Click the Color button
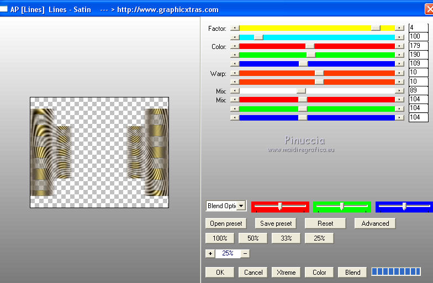Image resolution: width=433 pixels, height=283 pixels. click(x=319, y=272)
